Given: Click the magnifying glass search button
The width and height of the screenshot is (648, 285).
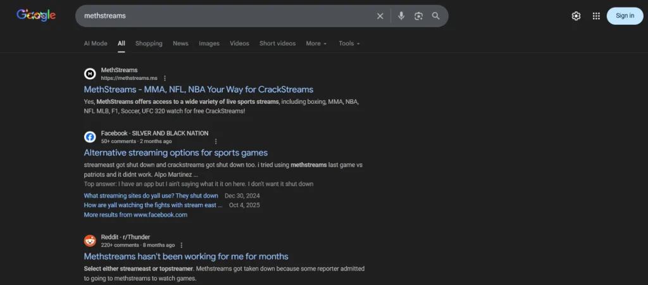Looking at the screenshot, I should pyautogui.click(x=436, y=16).
